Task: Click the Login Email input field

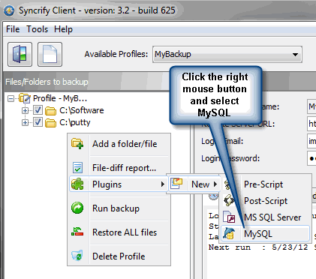Action: (311, 141)
